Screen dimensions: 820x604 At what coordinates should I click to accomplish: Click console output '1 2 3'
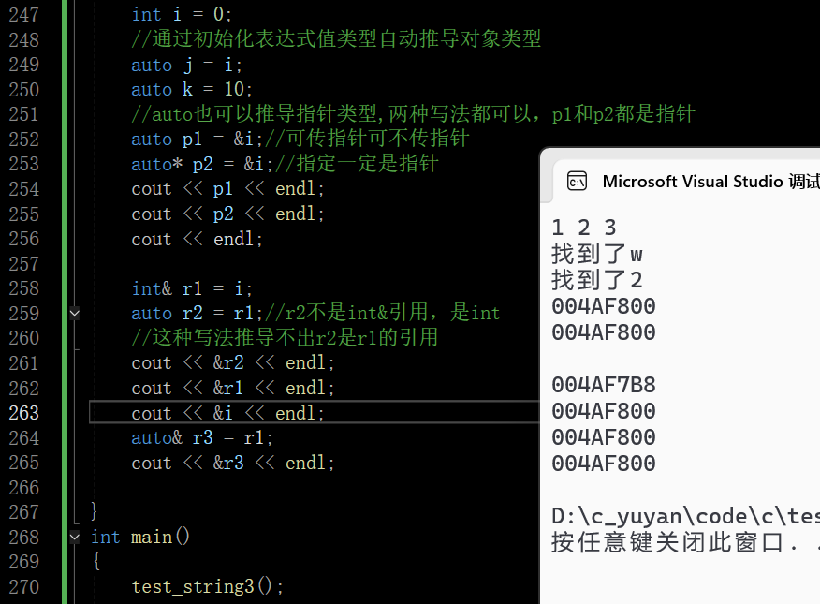coord(583,228)
